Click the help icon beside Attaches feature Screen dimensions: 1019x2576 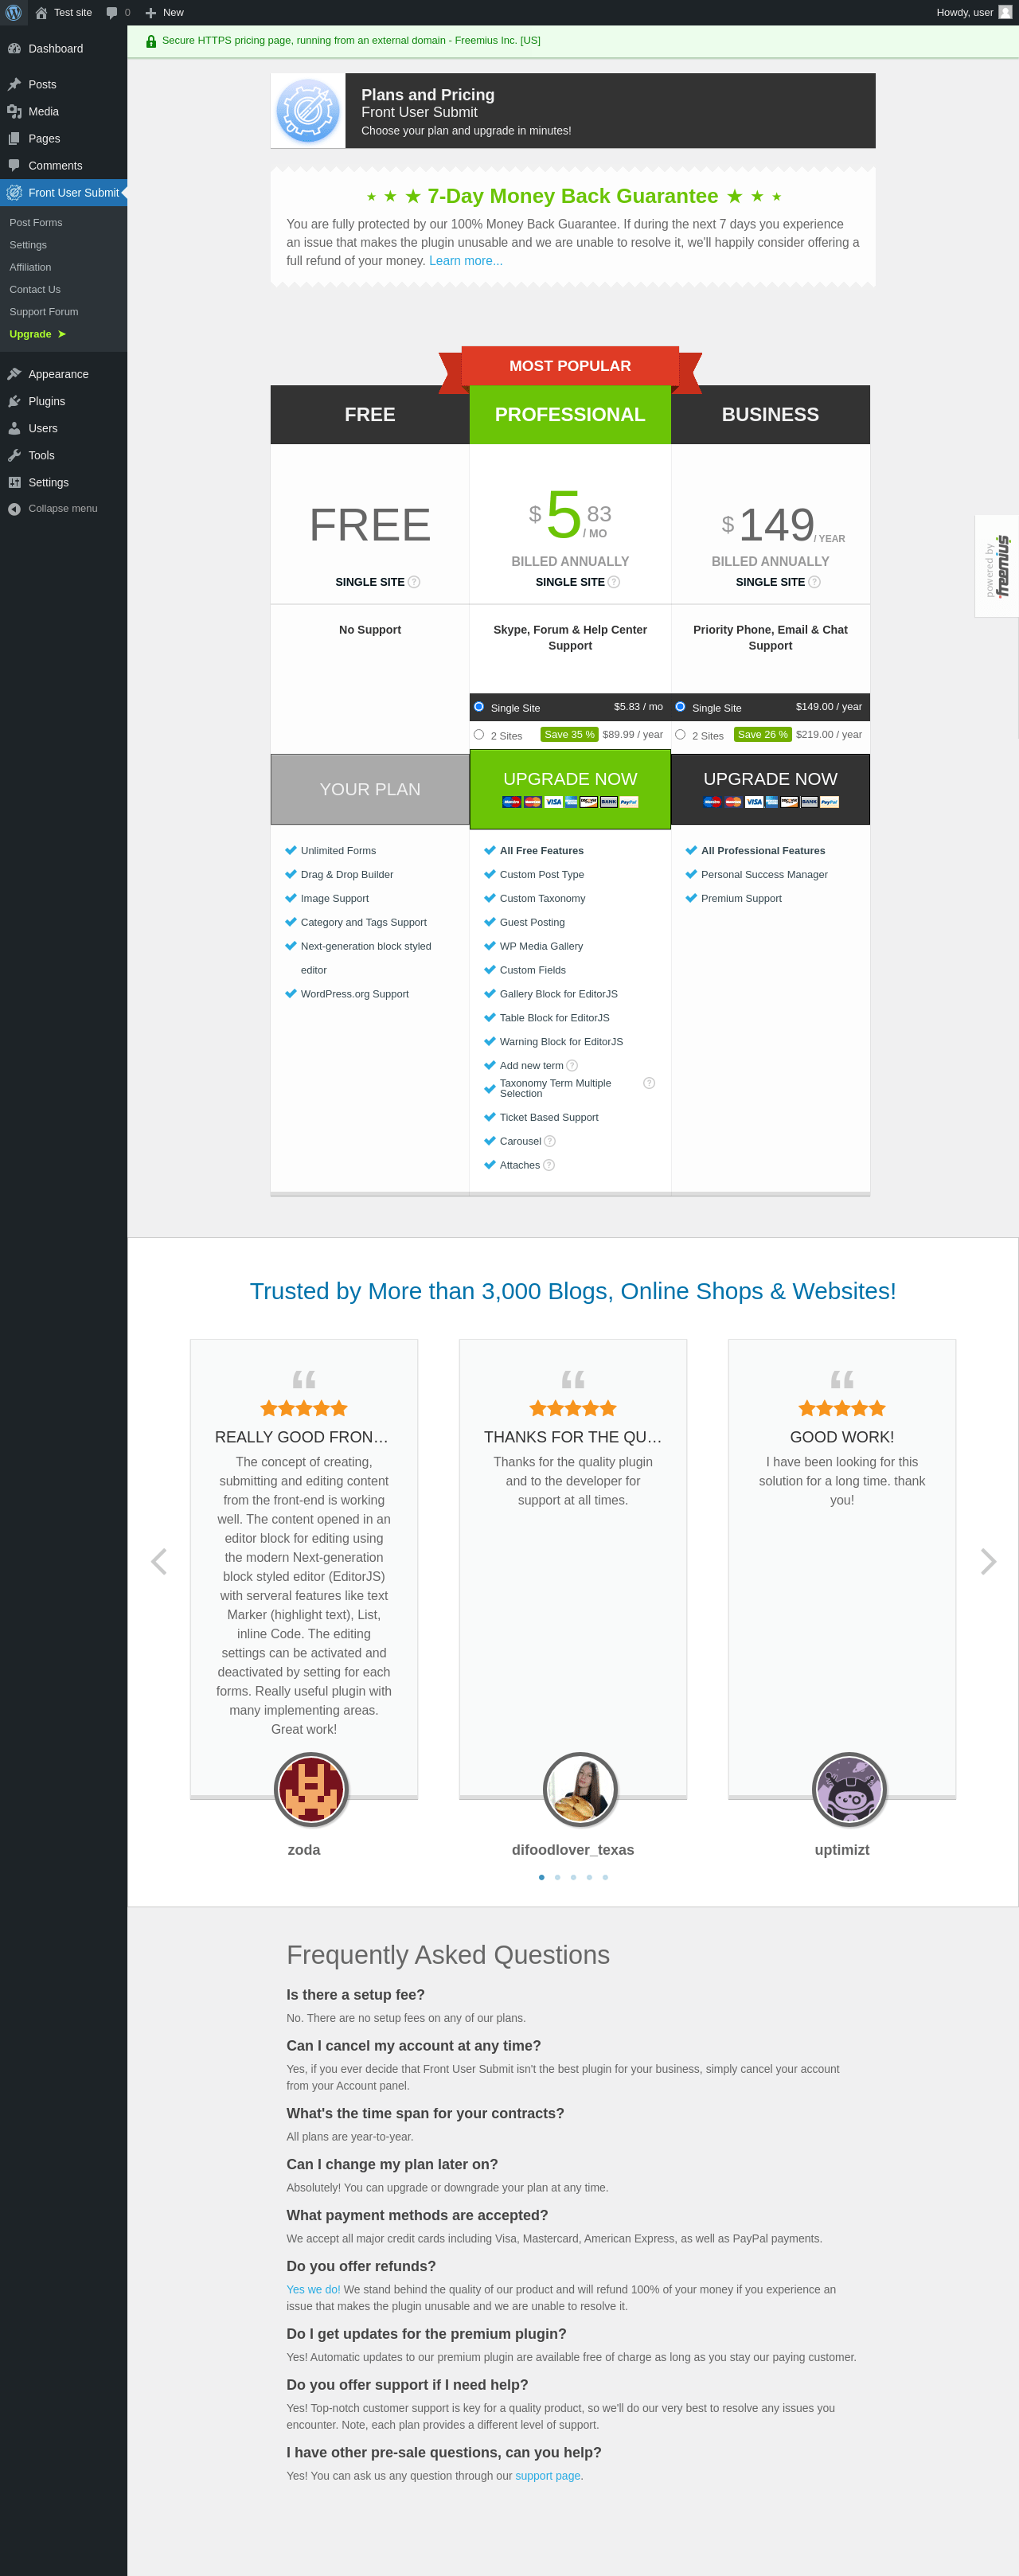coord(548,1165)
